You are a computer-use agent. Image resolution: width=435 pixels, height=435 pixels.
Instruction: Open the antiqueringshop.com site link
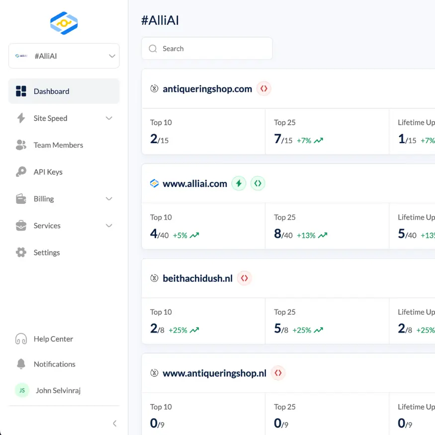207,89
